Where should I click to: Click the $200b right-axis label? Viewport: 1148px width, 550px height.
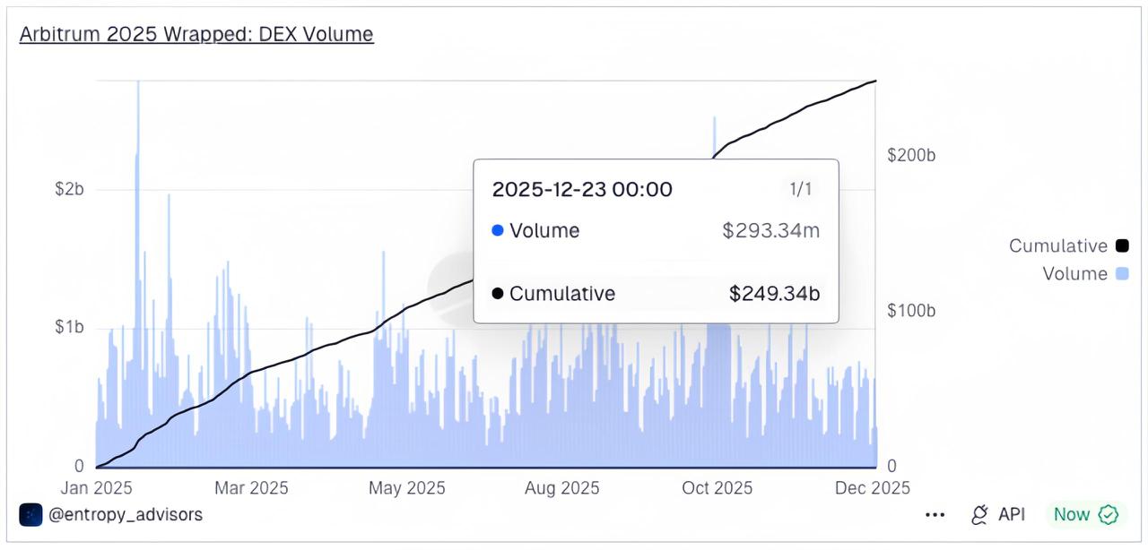point(911,155)
